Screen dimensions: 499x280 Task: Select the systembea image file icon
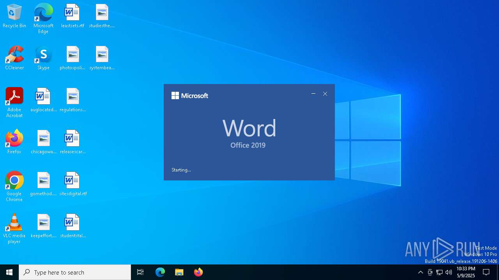[x=102, y=58]
